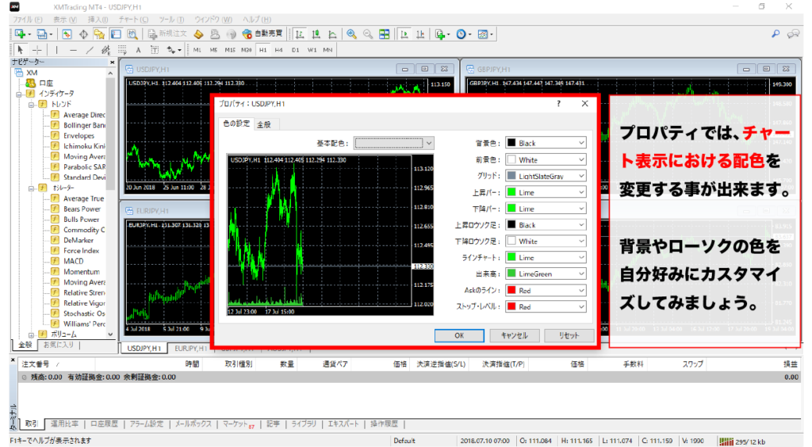Image resolution: width=812 pixels, height=447 pixels.
Task: Open the ツール(T) menu
Action: click(171, 20)
